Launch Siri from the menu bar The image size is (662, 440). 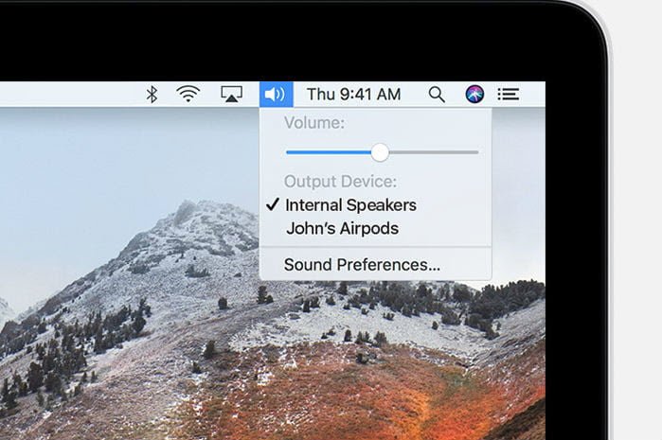[474, 94]
